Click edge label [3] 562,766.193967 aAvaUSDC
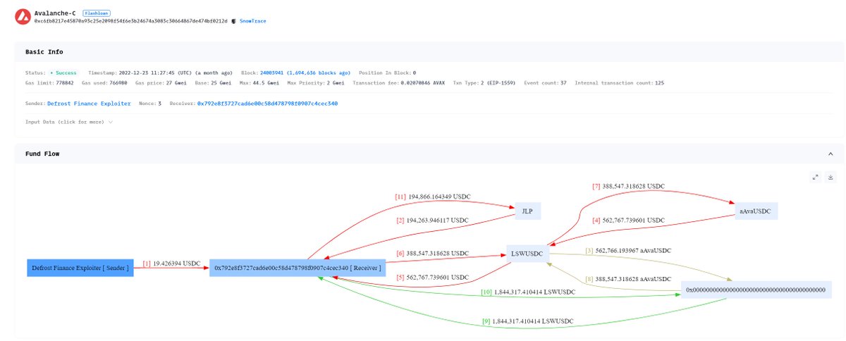846x341 pixels. (628, 250)
